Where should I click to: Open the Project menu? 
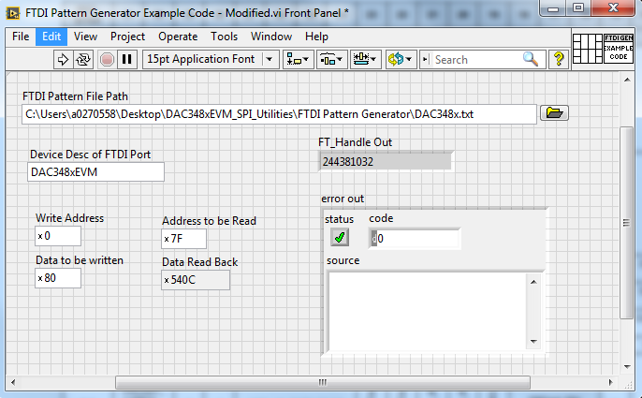tap(127, 37)
